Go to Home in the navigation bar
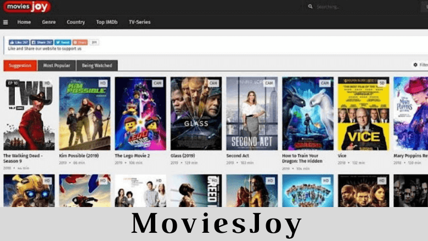The height and width of the screenshot is (241, 428). pos(24,22)
